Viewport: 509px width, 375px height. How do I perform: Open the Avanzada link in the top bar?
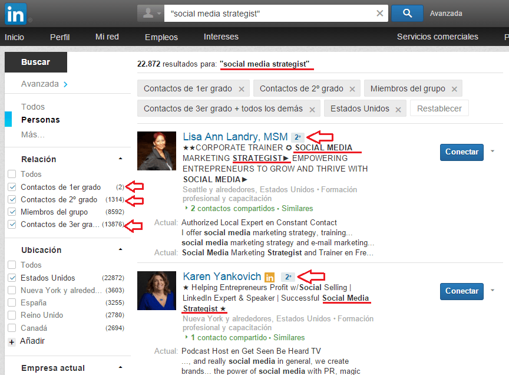pos(446,14)
